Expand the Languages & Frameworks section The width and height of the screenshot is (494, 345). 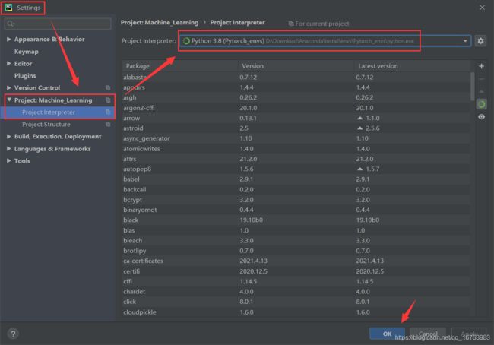(9, 149)
